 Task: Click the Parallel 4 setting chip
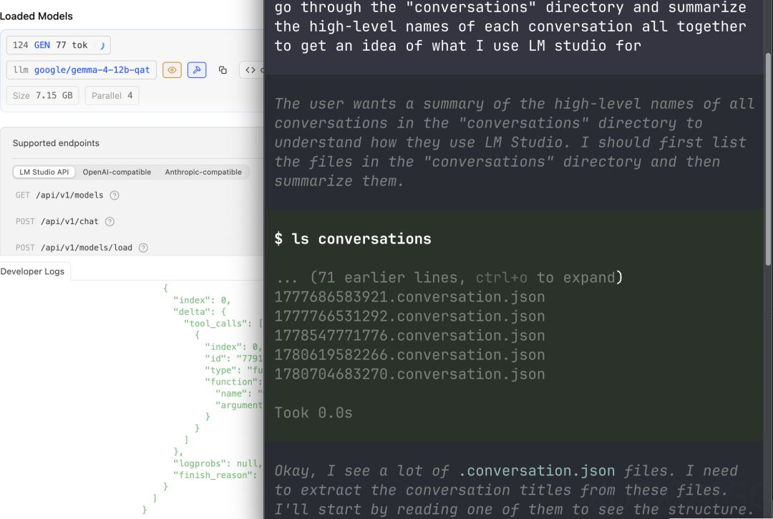tap(112, 96)
